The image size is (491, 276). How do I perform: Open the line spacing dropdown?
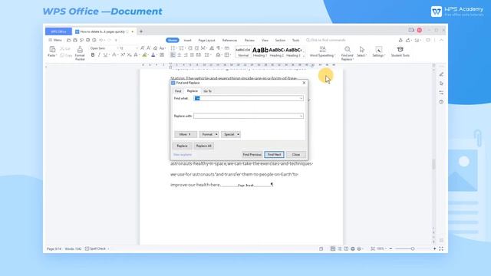[206, 55]
